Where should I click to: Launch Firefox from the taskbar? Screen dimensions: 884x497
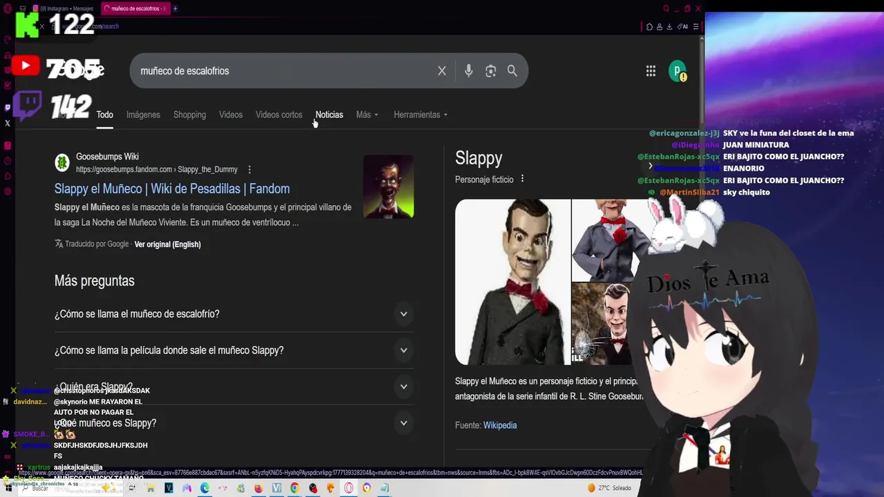(258, 488)
